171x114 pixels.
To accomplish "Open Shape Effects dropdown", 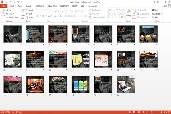I will point(143,17).
